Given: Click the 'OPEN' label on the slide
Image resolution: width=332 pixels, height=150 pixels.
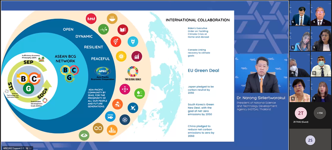Looking at the screenshot, I should (x=68, y=29).
